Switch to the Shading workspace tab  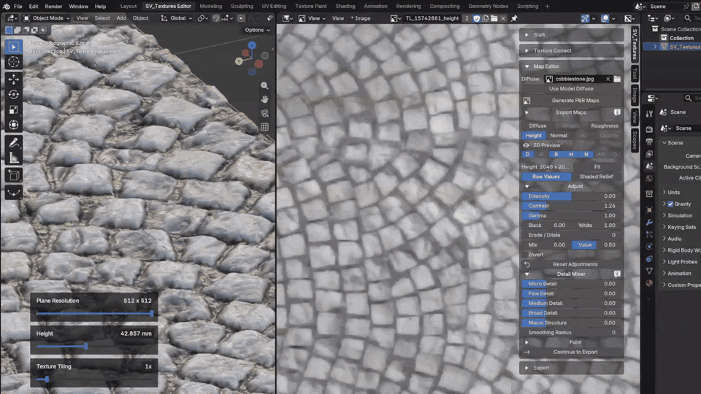click(x=345, y=7)
